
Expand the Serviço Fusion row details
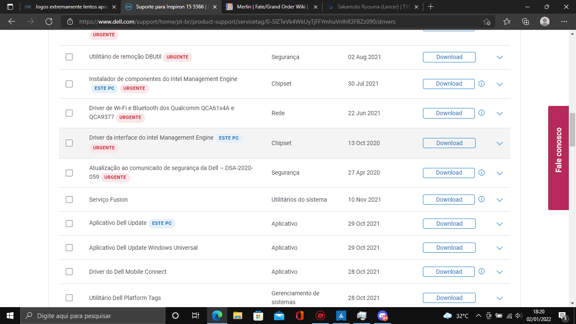[x=500, y=200]
